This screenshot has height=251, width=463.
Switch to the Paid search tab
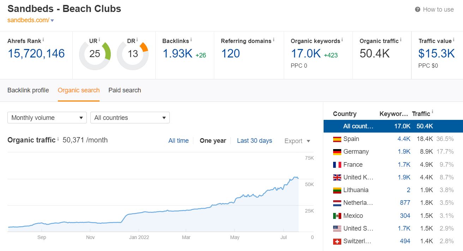point(125,90)
